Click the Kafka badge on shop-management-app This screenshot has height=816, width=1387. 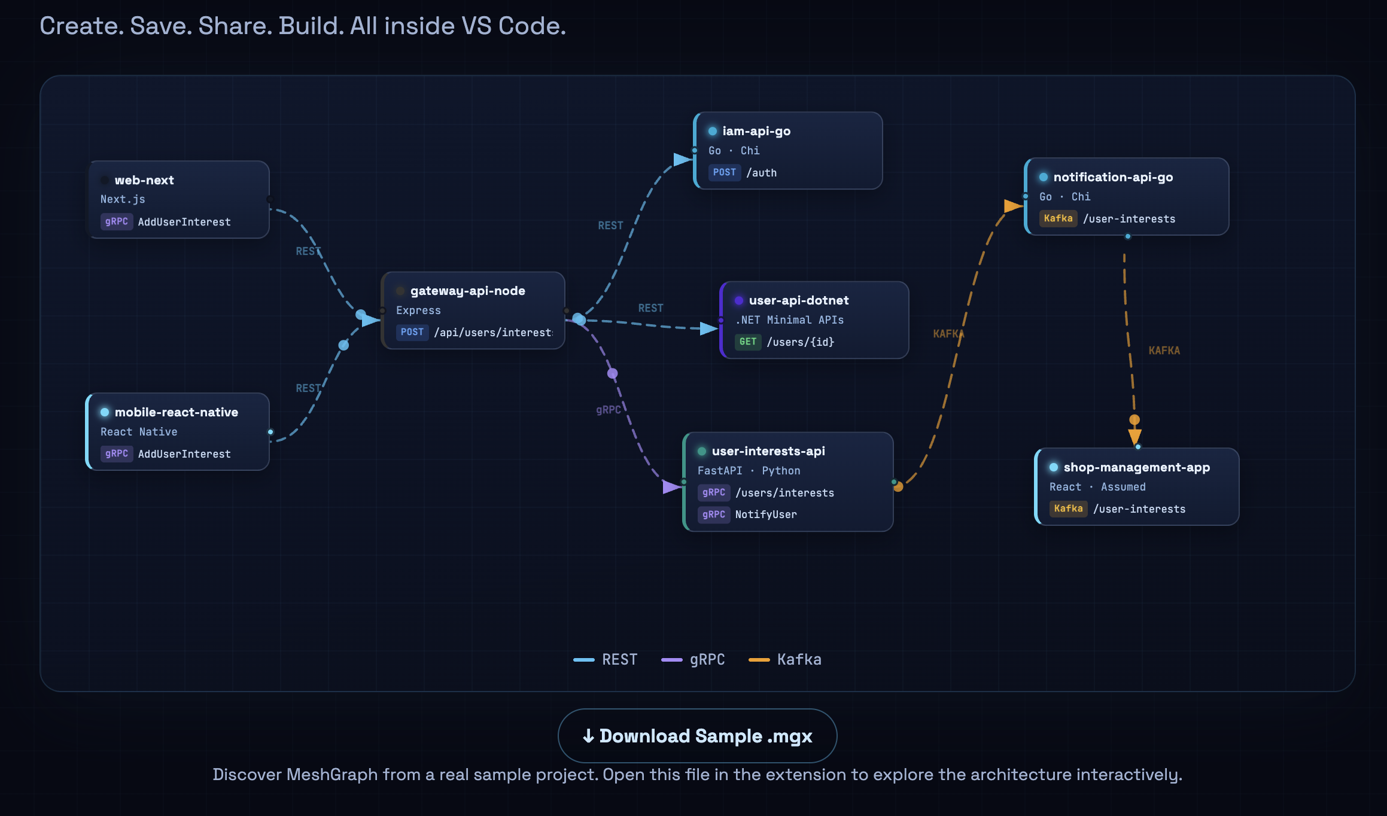click(x=1069, y=509)
